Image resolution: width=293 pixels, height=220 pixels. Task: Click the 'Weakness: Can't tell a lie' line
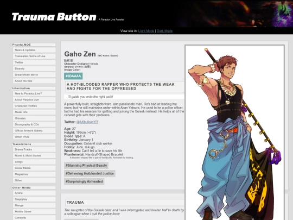tap(93, 151)
